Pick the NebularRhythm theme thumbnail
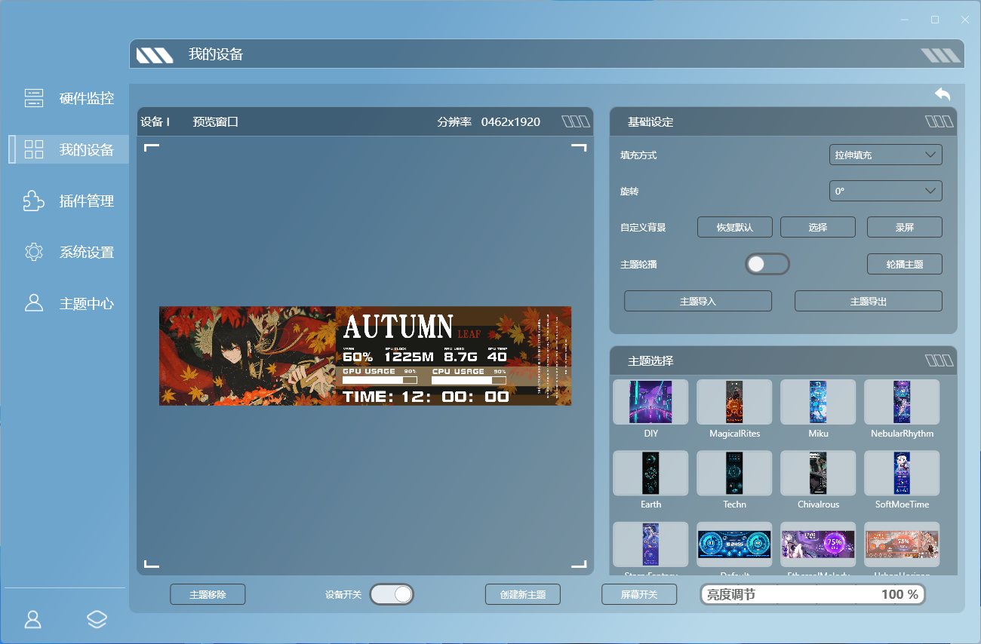 [902, 402]
